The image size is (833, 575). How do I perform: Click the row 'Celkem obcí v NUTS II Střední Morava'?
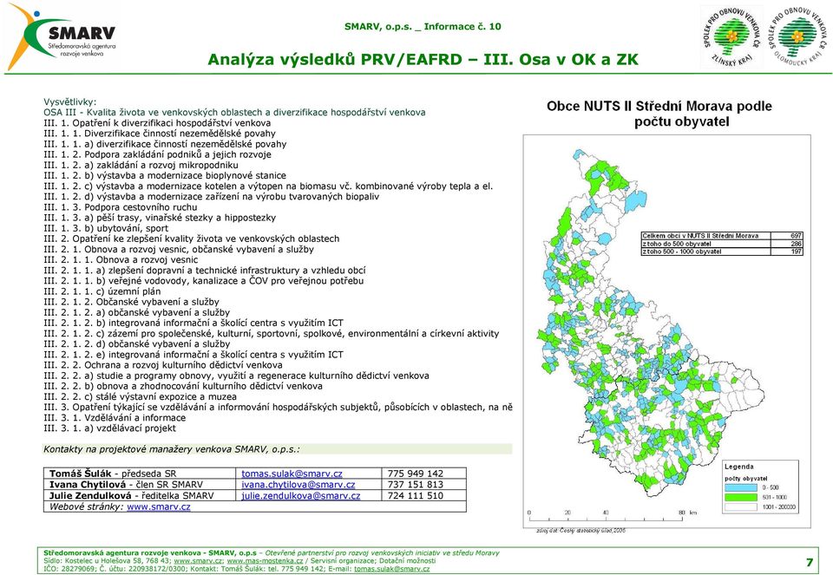pos(722,236)
